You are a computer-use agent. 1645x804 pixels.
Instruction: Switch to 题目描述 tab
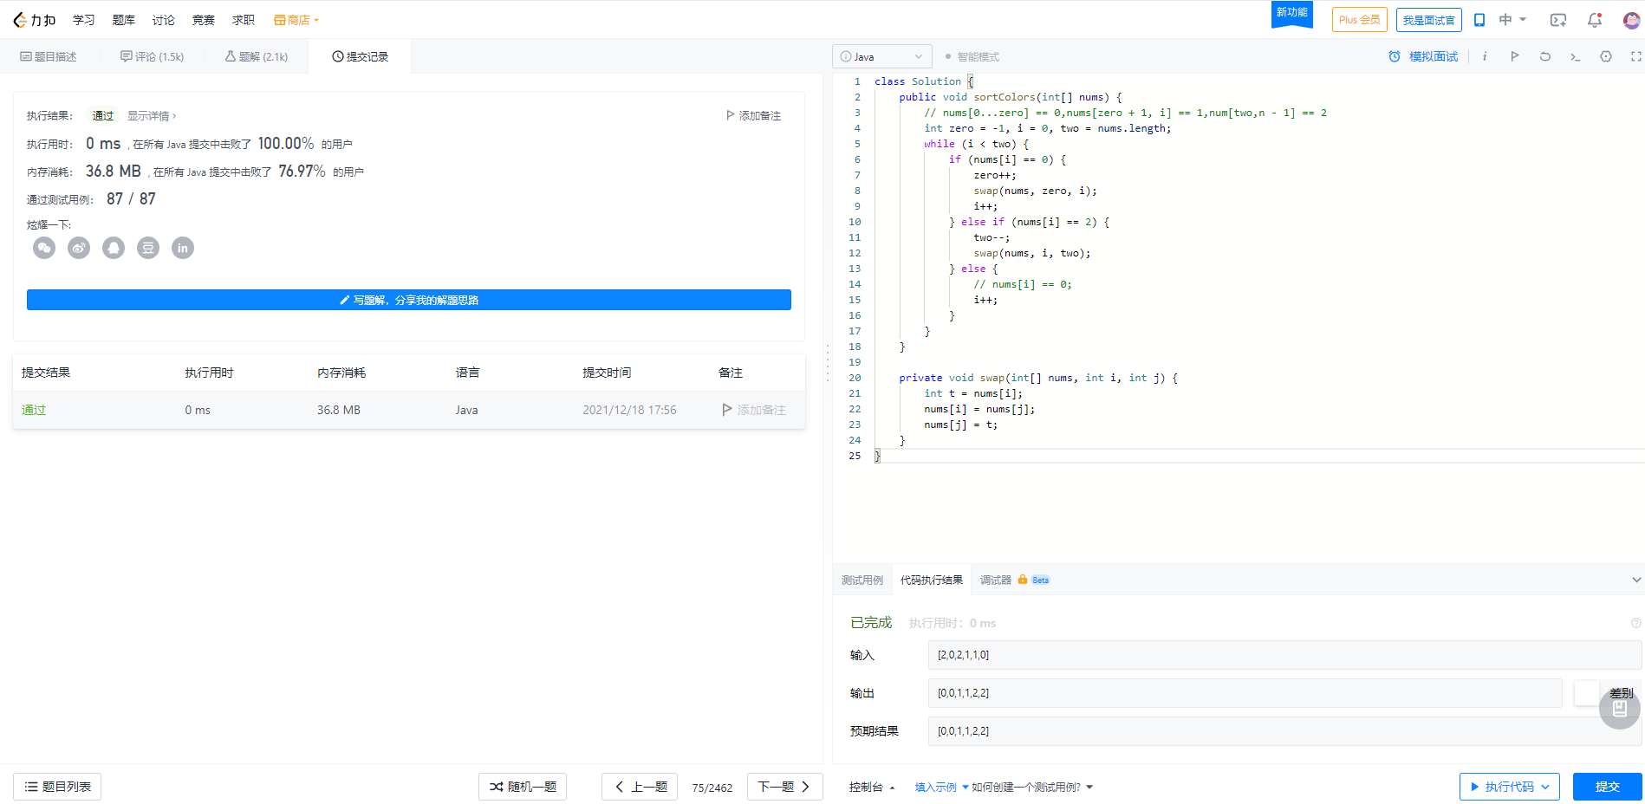coord(49,56)
